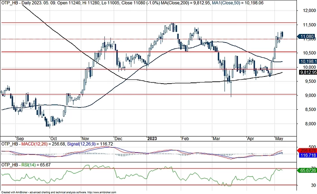Click the Oct label on time axis
The height and width of the screenshot is (194, 317).
(x=54, y=138)
